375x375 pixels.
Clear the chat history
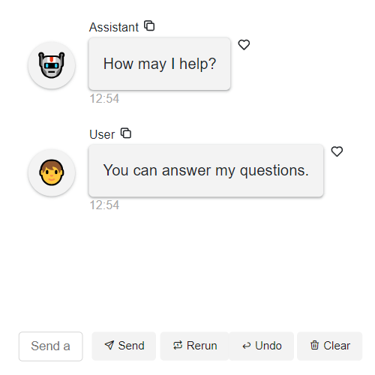click(x=329, y=346)
